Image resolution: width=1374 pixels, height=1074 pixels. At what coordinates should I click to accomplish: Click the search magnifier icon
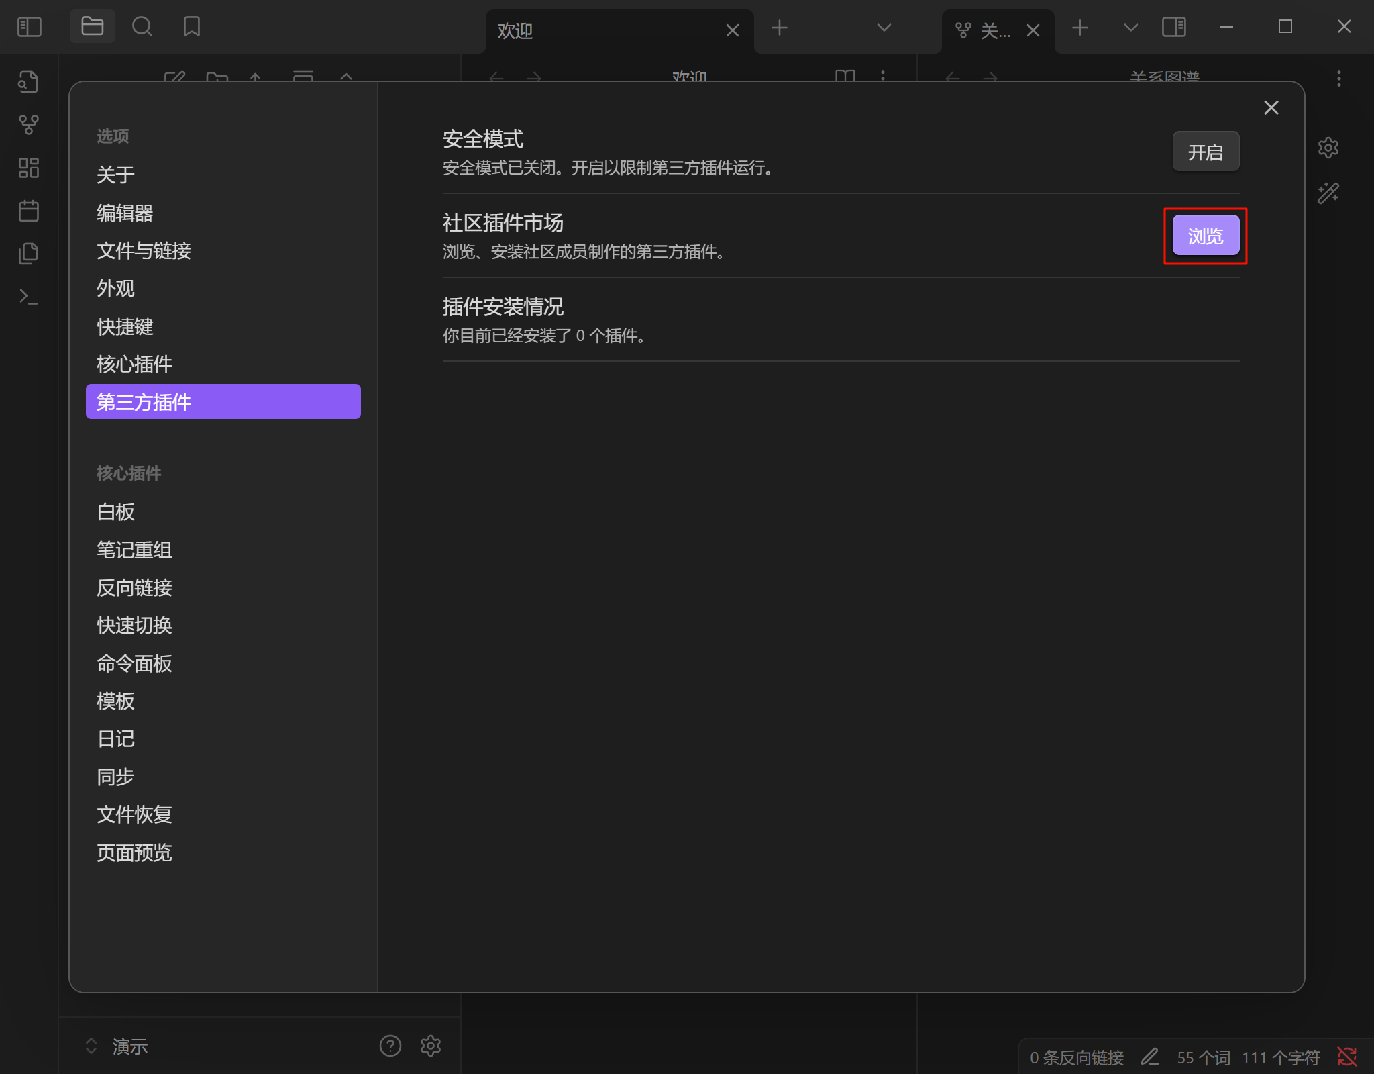(142, 27)
